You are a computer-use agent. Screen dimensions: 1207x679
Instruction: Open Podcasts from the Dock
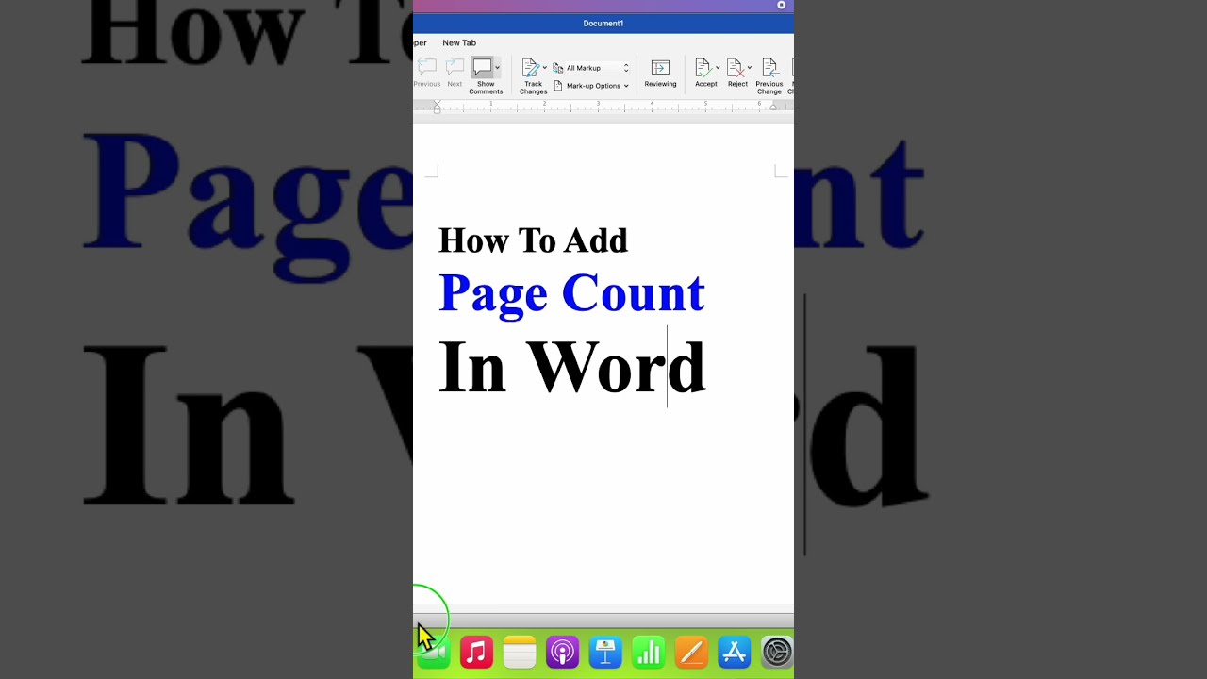pos(562,652)
